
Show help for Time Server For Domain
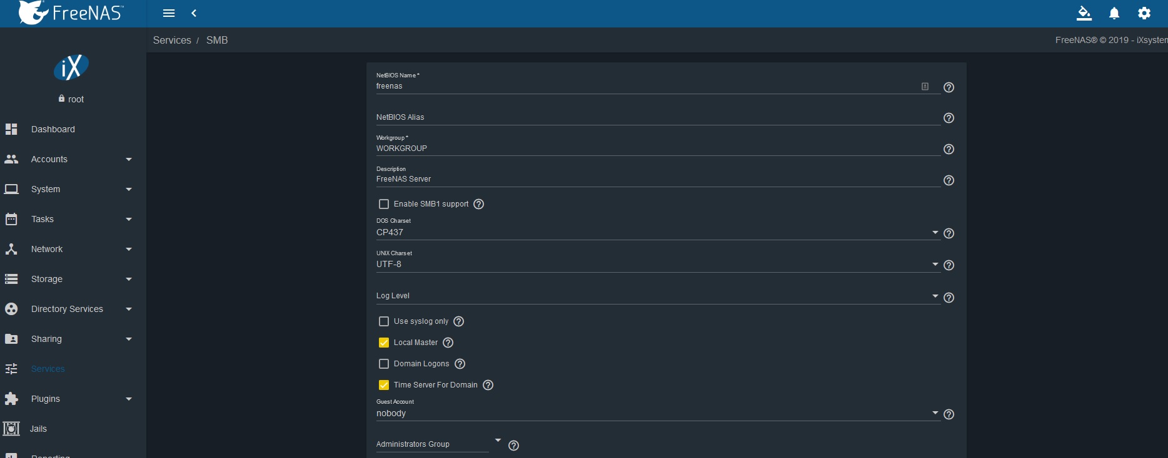coord(488,385)
